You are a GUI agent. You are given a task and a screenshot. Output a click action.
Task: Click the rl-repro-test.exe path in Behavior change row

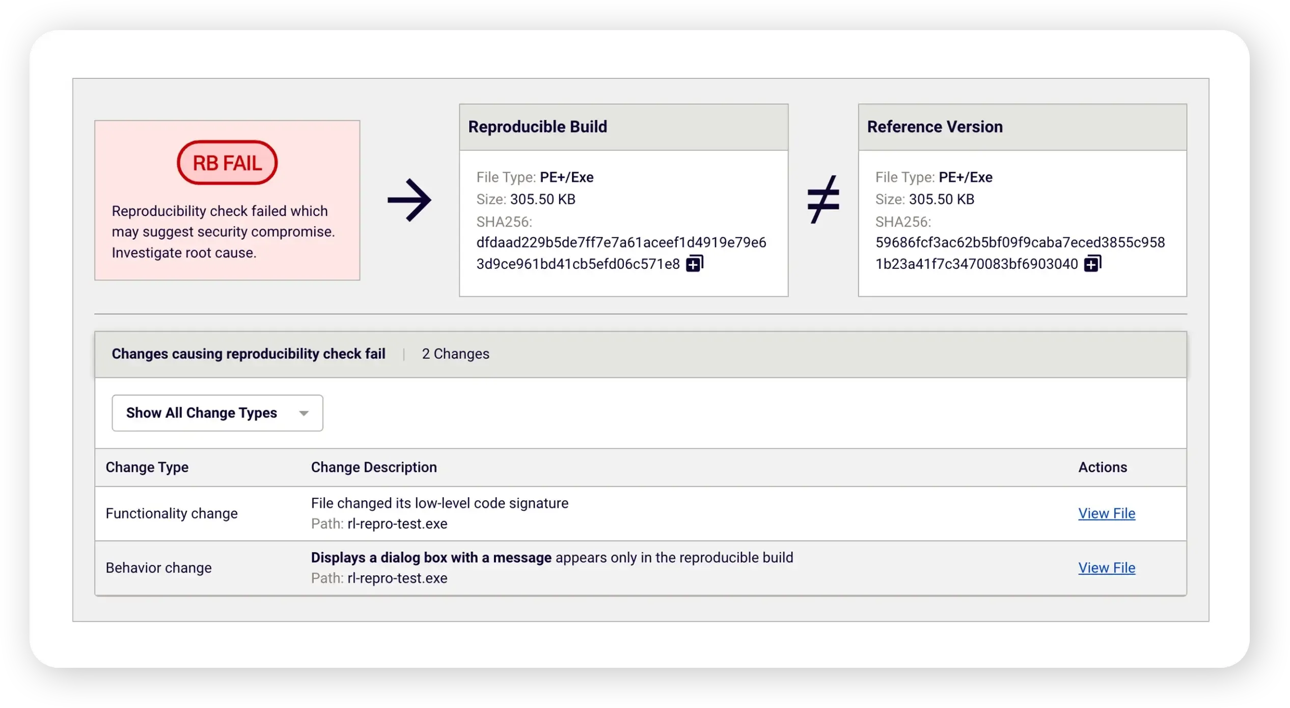point(398,578)
